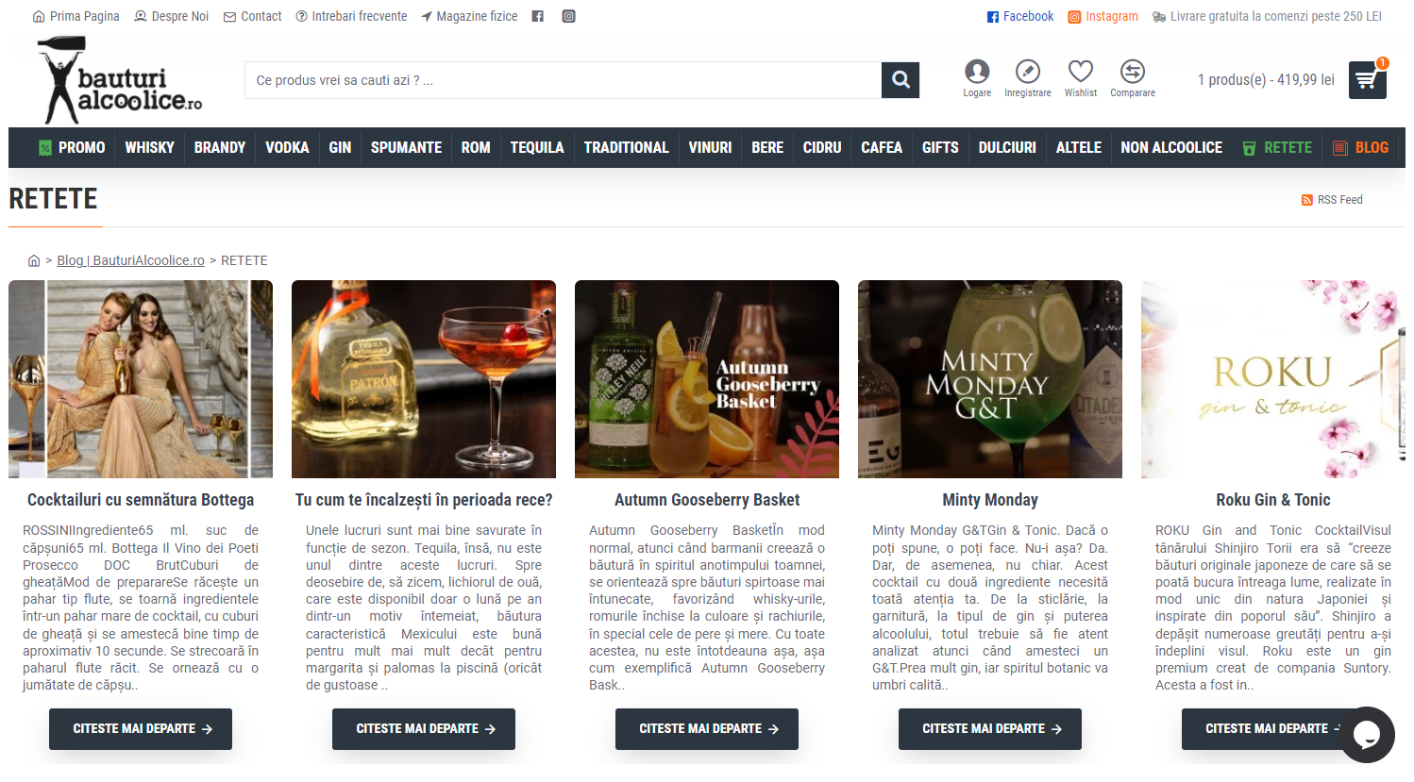Open the Logare user icon

click(977, 72)
